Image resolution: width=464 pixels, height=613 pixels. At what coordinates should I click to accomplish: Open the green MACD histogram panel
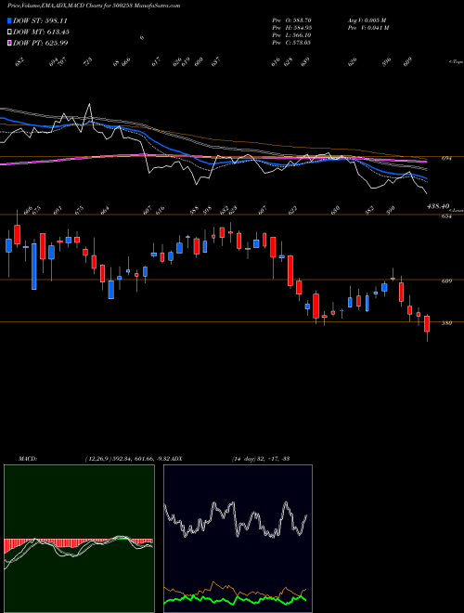tap(79, 539)
